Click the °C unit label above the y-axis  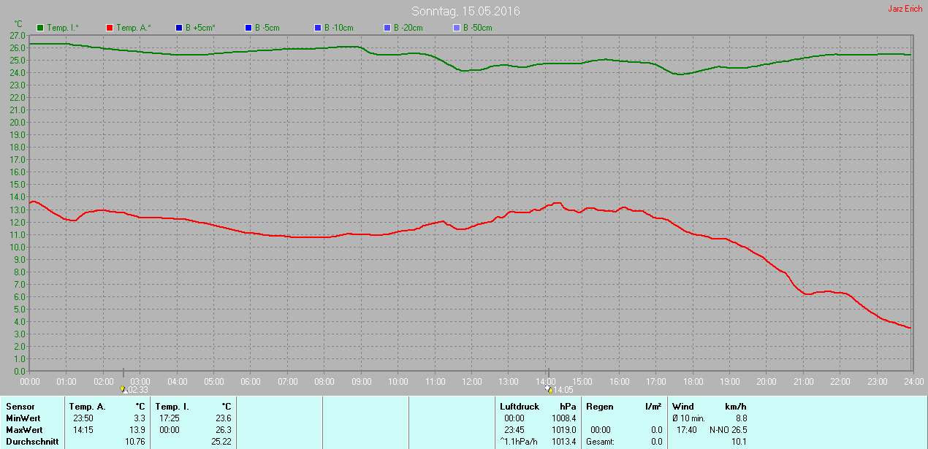pyautogui.click(x=18, y=24)
